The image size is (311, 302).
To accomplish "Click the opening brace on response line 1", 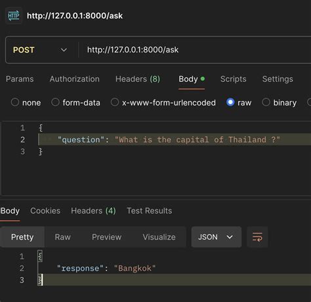I will pos(40,256).
